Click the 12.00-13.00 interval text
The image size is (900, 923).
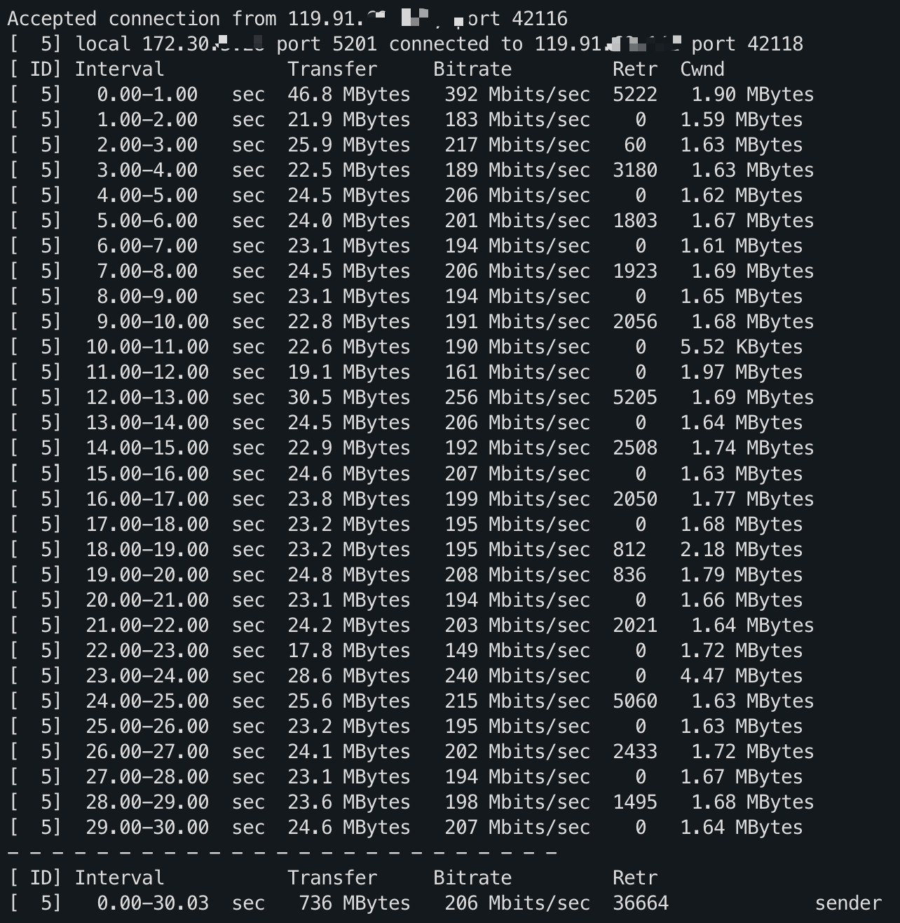pos(147,398)
